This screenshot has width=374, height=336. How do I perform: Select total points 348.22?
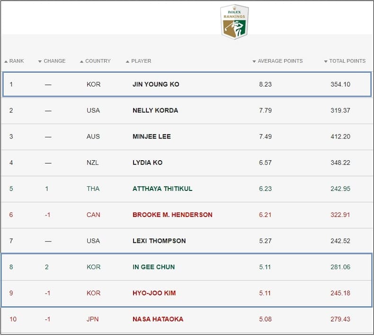click(x=340, y=163)
